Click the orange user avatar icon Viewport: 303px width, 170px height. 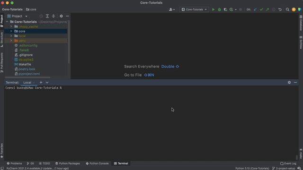click(x=294, y=9)
